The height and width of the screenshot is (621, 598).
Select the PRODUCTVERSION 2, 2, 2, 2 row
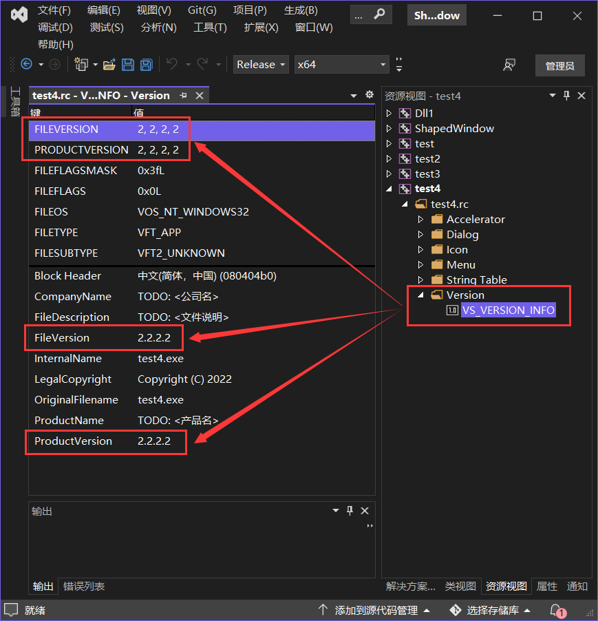(x=202, y=150)
